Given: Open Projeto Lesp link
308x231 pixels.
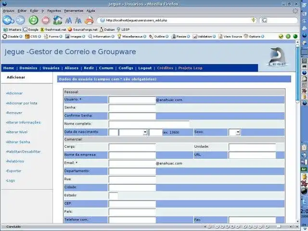Looking at the screenshot, I should 190,68.
